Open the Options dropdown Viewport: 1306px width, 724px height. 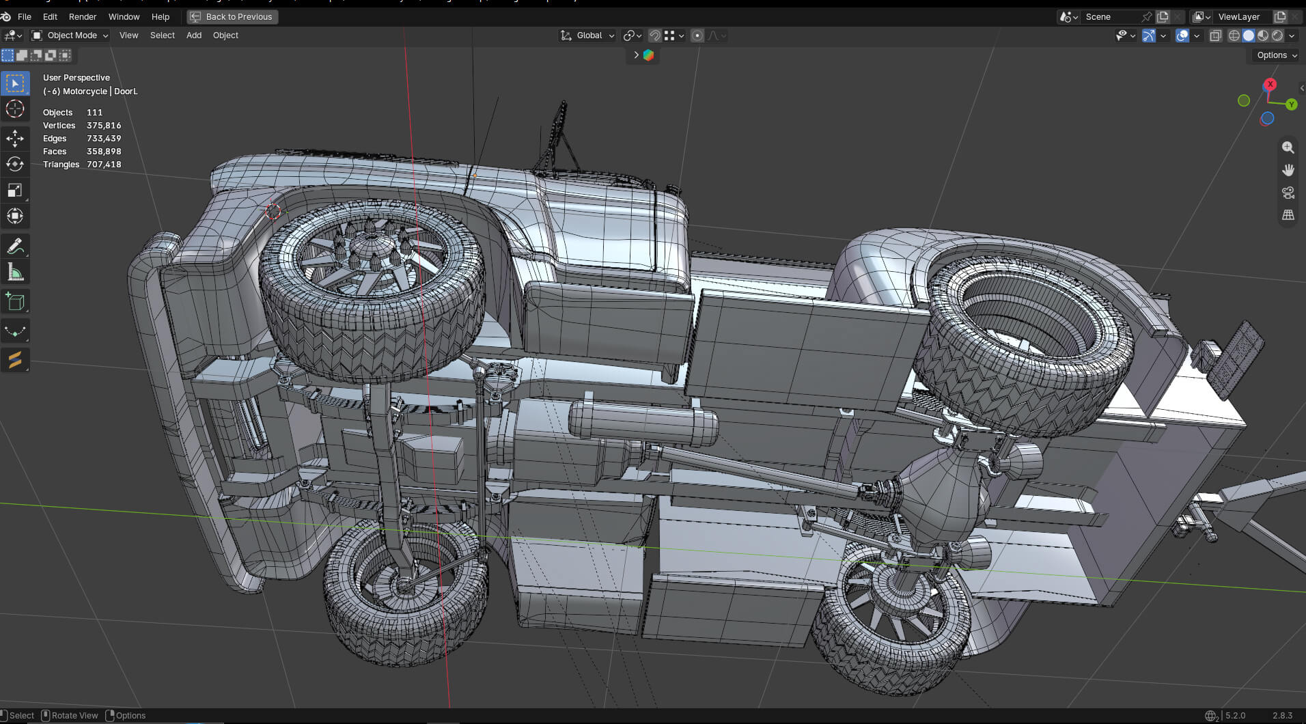pyautogui.click(x=1276, y=55)
